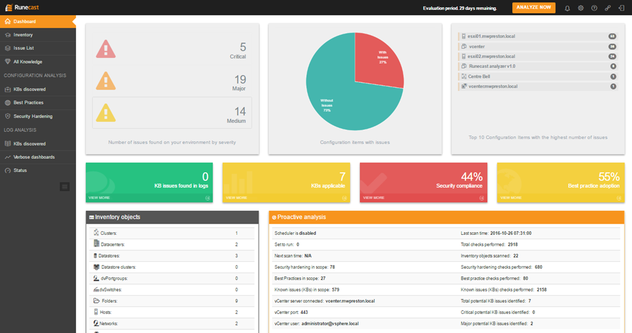Collapse the sidebar with the hamburger button
Image resolution: width=632 pixels, height=333 pixels.
64,187
